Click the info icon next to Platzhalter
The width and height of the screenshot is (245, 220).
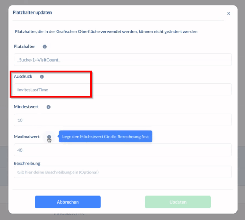pos(45,47)
